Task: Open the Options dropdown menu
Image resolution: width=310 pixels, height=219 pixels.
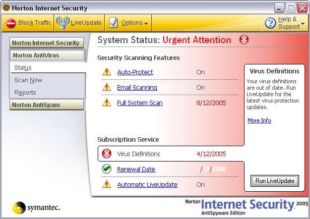Action: [134, 23]
